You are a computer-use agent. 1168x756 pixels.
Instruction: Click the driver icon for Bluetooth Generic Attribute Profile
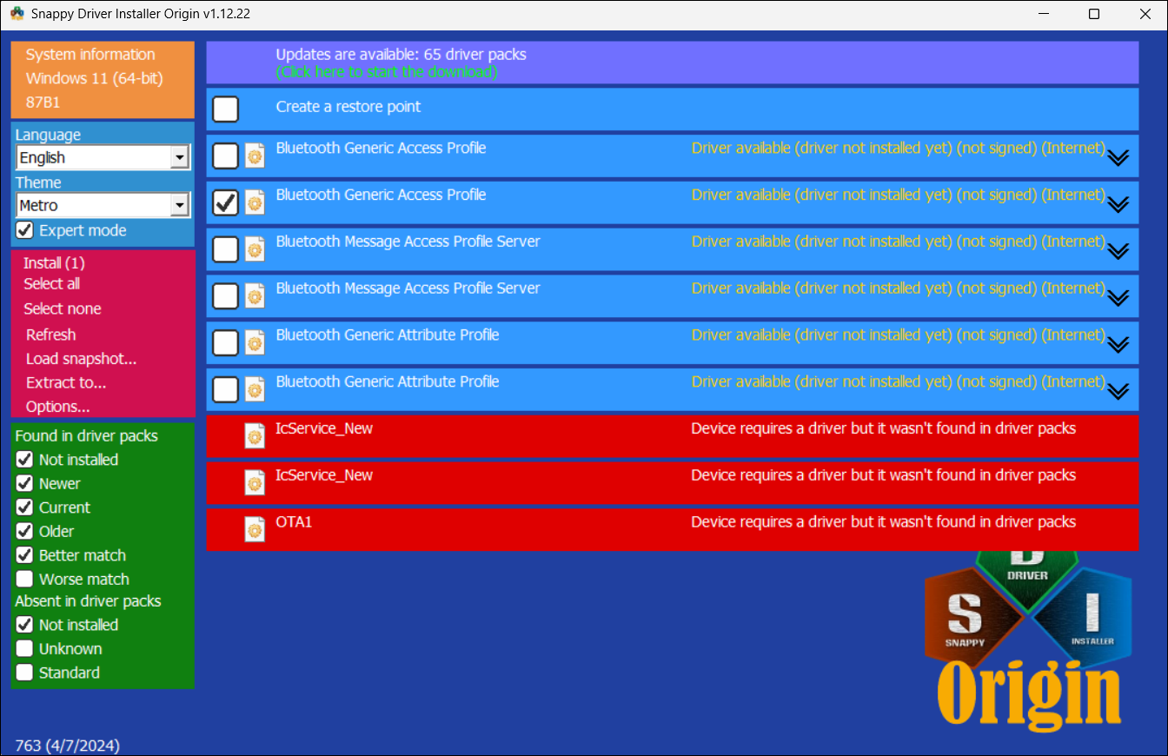[x=254, y=342]
